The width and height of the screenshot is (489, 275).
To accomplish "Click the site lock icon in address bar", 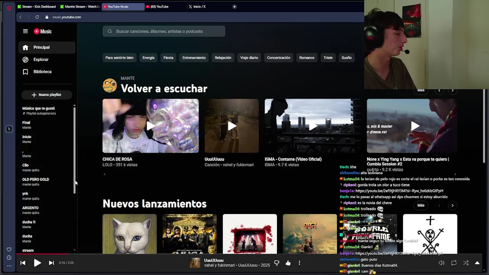I will (x=47, y=17).
